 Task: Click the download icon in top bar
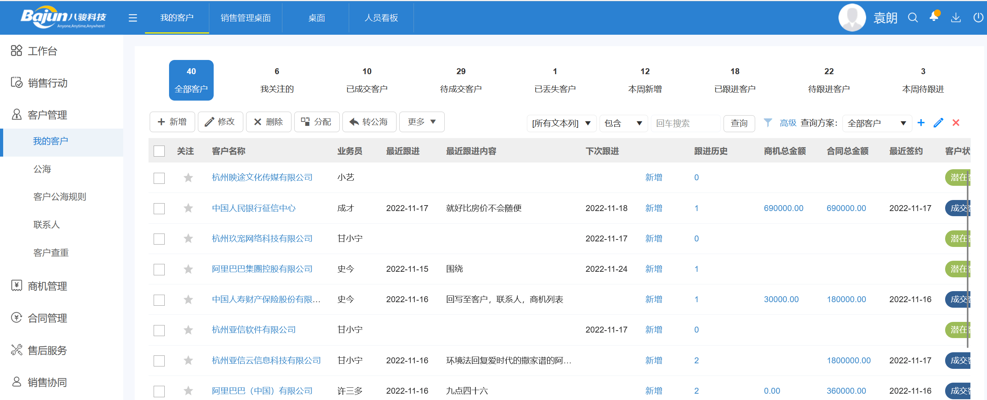click(x=956, y=17)
